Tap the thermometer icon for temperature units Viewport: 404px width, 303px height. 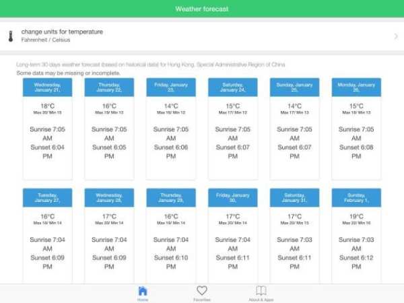[x=11, y=36]
